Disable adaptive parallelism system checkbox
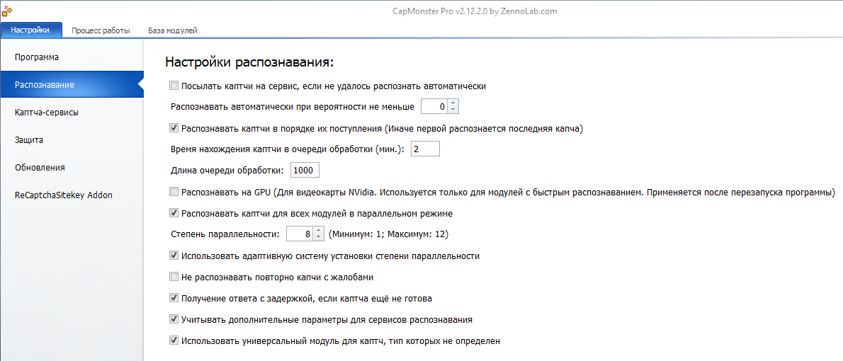The image size is (843, 361). point(174,256)
